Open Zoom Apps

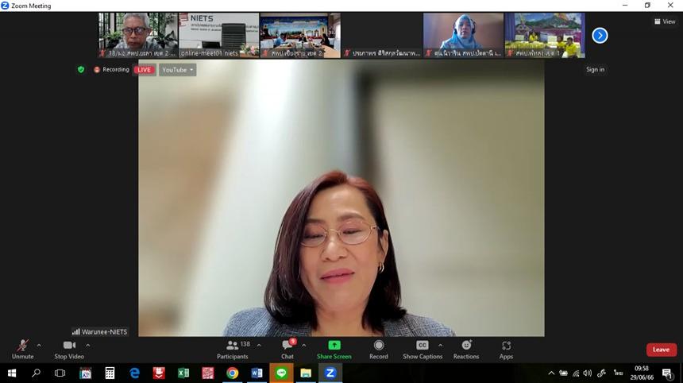coord(506,350)
